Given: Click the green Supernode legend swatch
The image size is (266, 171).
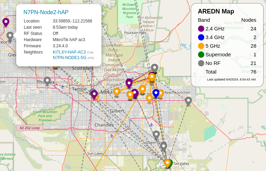Looking at the screenshot, I should 201,55.
